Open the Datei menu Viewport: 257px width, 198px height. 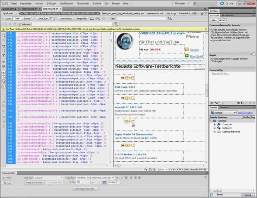tap(14, 4)
